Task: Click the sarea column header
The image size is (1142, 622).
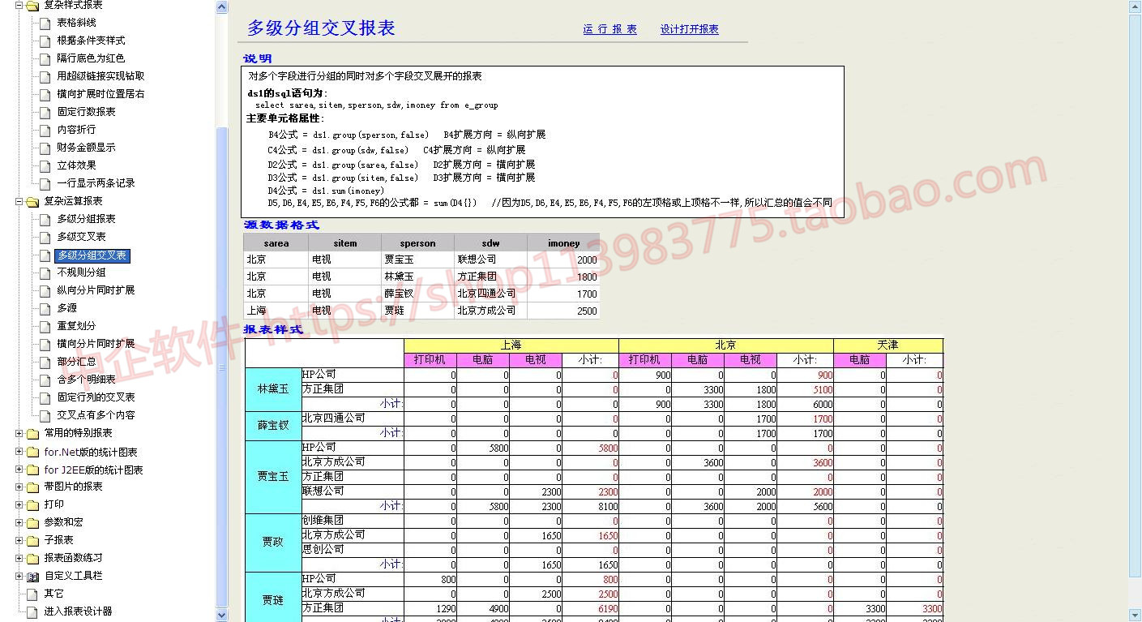Action: click(276, 243)
